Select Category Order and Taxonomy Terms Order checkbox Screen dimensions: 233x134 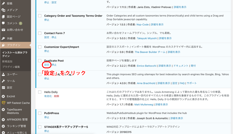[x=40, y=16]
